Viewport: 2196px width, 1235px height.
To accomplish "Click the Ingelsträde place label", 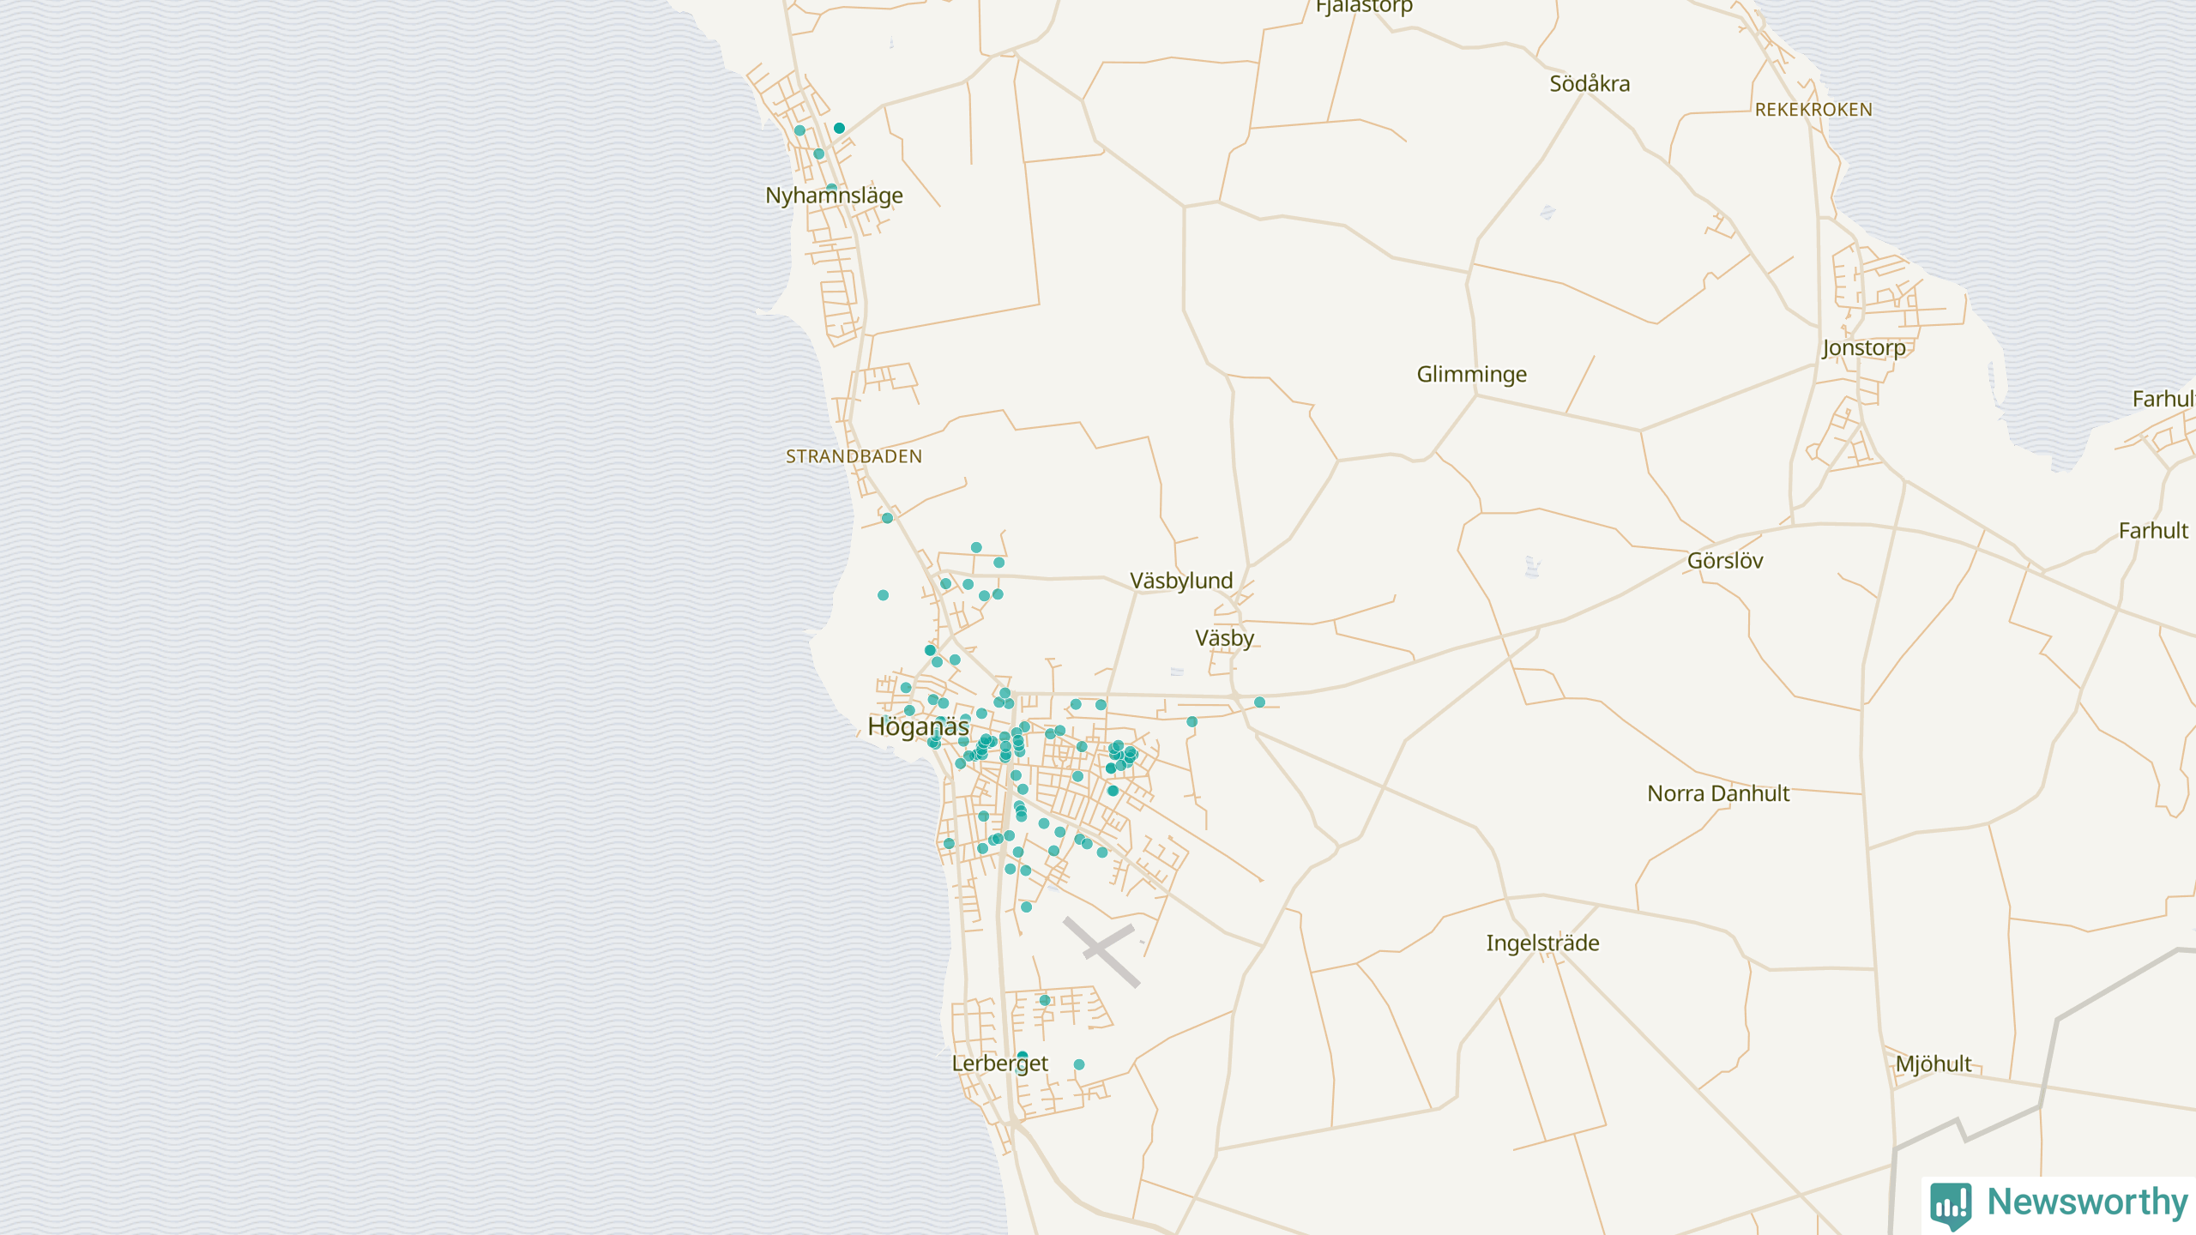I will coord(1542,943).
